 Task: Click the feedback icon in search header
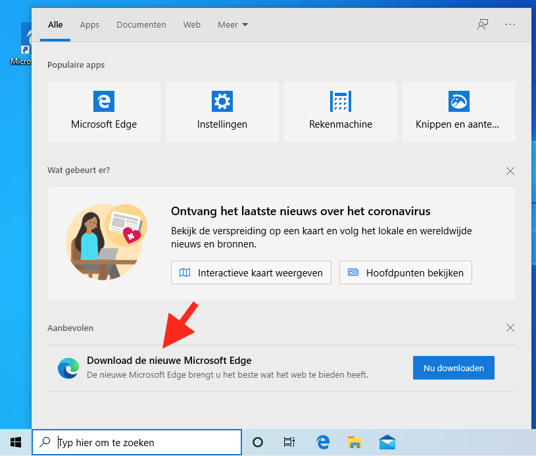(483, 24)
